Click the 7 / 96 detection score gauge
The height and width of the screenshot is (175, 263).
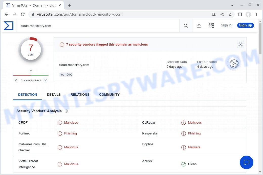pos(31,50)
